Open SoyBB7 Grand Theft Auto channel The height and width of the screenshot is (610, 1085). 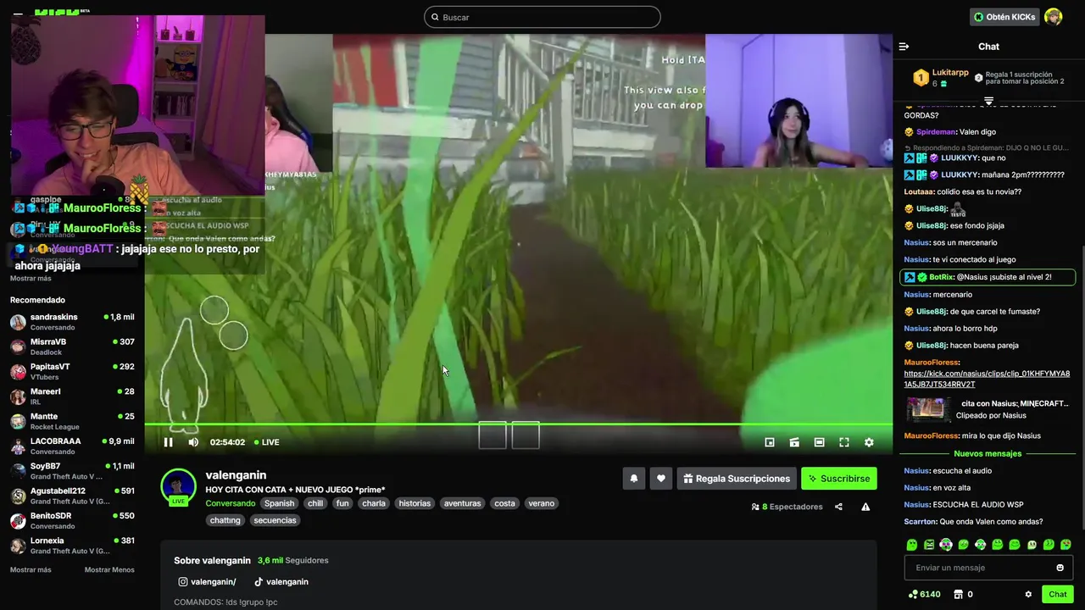72,471
